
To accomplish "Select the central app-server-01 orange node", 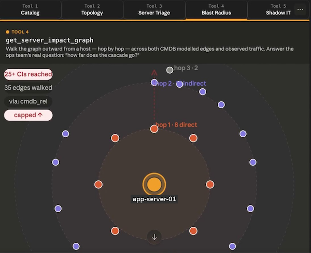I will [154, 184].
